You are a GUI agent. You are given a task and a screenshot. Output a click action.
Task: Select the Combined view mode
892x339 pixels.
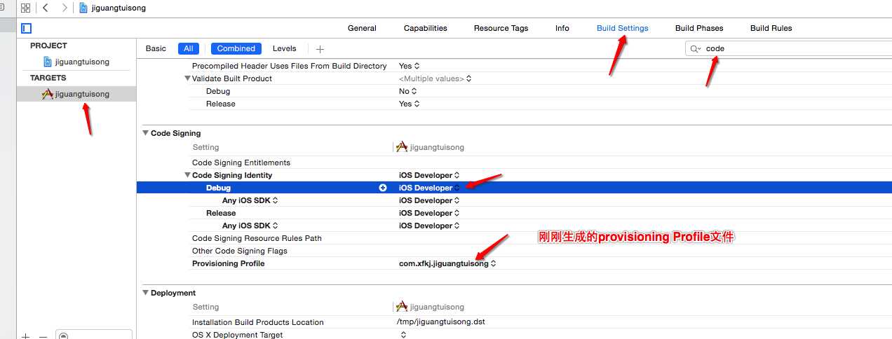(x=236, y=48)
